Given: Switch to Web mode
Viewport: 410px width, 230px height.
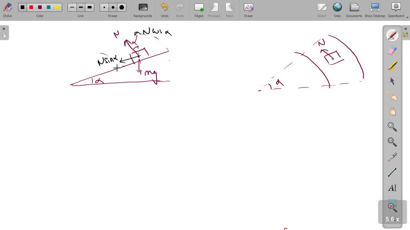Looking at the screenshot, I should pyautogui.click(x=337, y=10).
